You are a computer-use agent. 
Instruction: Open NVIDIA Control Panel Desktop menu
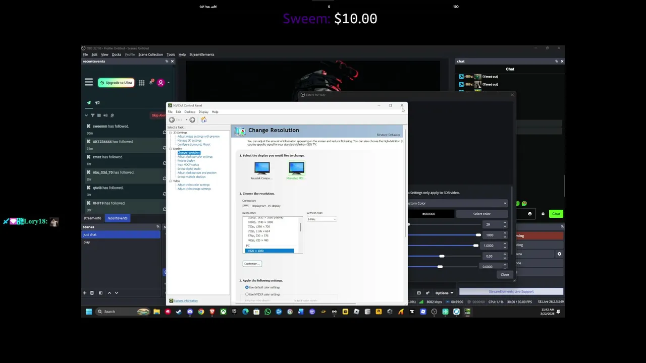[x=190, y=112]
